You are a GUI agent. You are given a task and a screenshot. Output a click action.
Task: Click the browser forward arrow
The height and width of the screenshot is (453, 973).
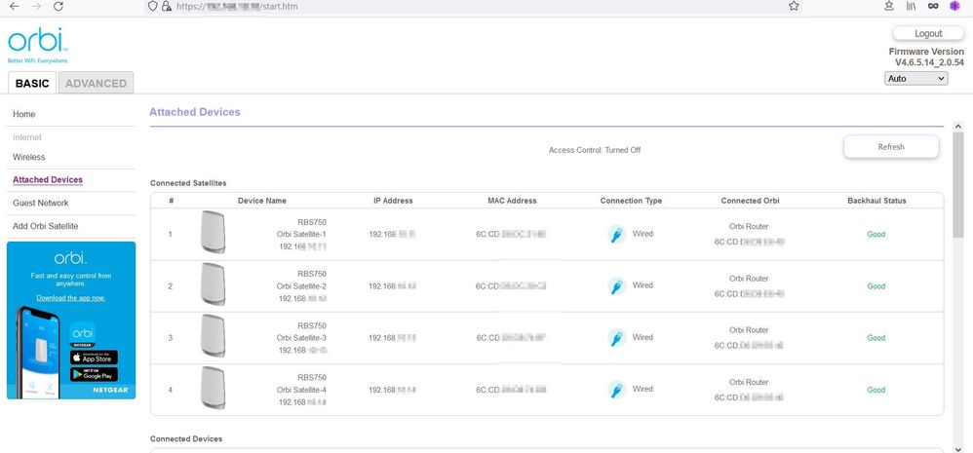tap(36, 6)
